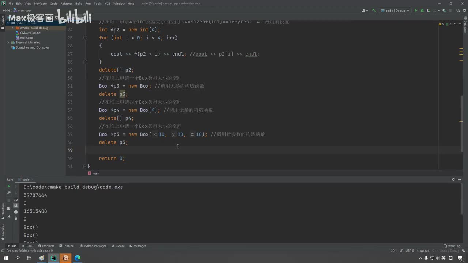Open the Problems tool tab
This screenshot has height=263, width=468.
[46, 246]
